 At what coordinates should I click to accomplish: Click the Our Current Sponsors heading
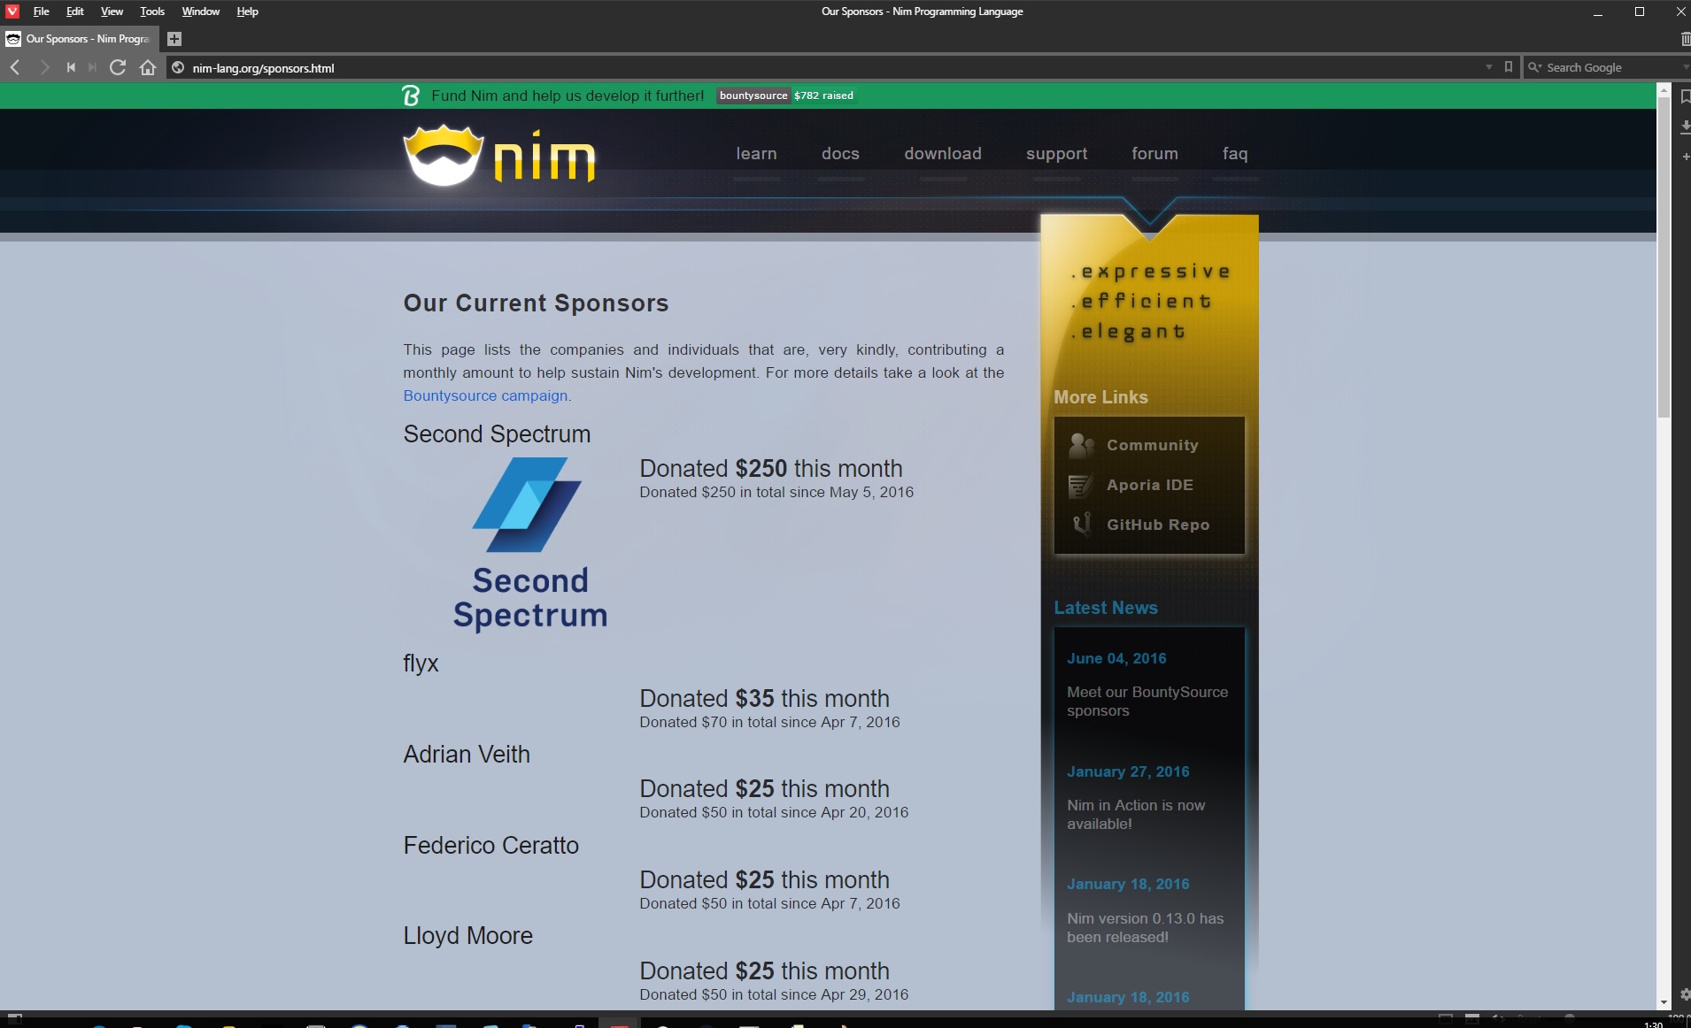[x=536, y=303]
